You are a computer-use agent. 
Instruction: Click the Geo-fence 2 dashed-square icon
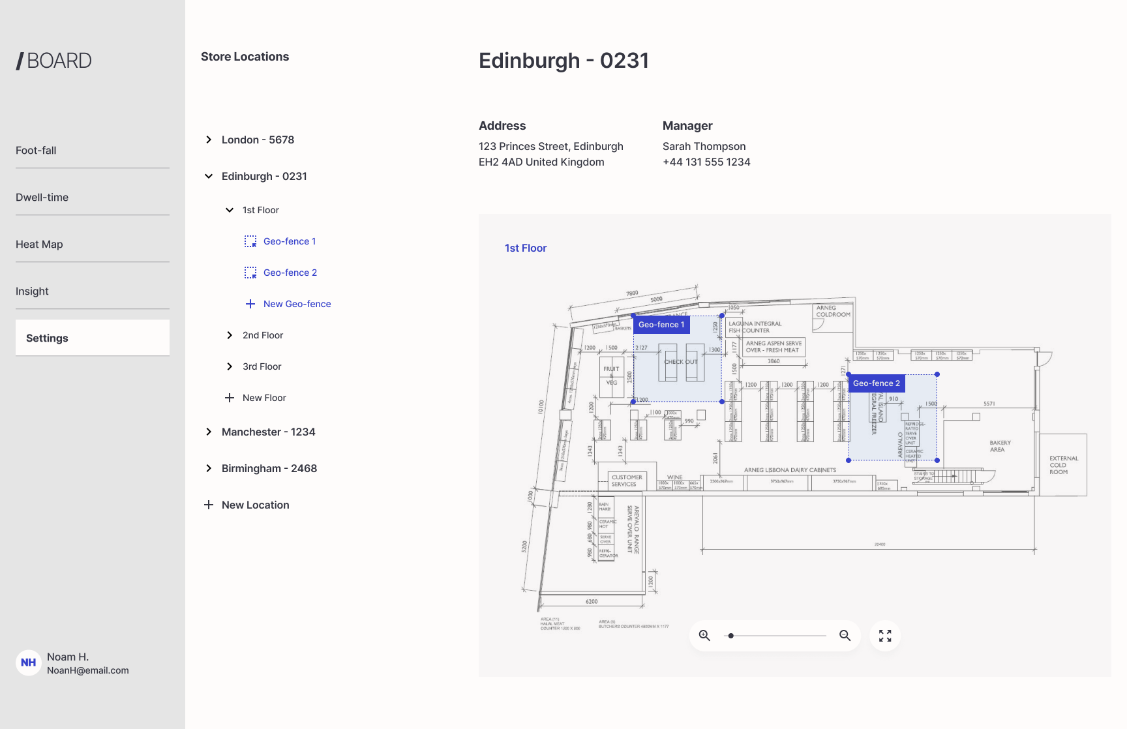click(x=250, y=273)
